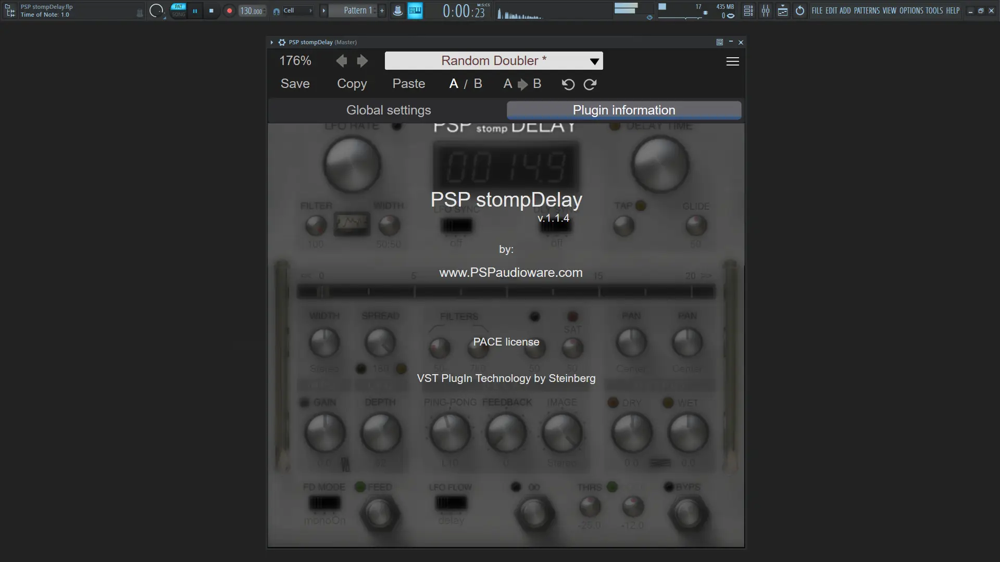
Task: Click the undo arrow in plugin toolbar
Action: pos(568,84)
